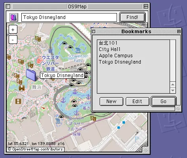This screenshot has width=187, height=158.
Task: Click the Go button
Action: [163, 101]
